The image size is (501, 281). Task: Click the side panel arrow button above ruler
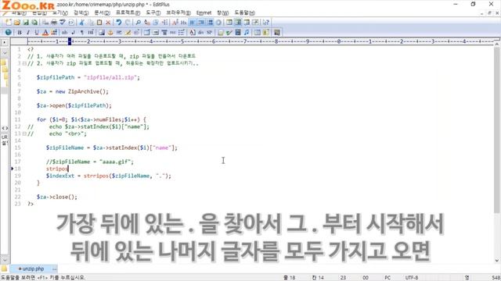5,42
